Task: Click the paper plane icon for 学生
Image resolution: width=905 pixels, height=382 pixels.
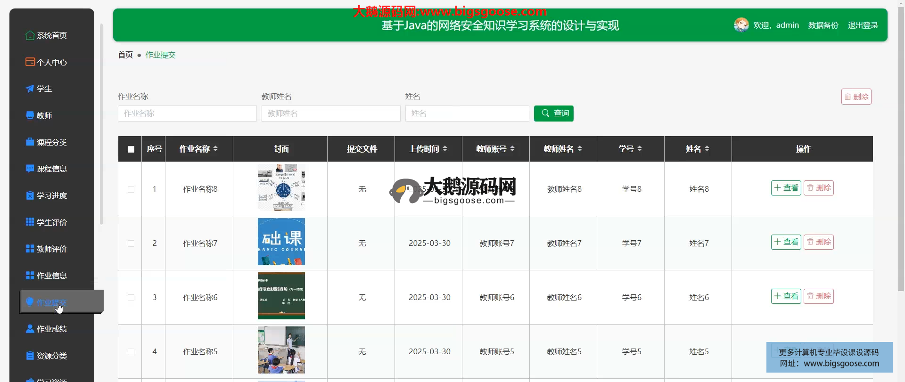Action: pyautogui.click(x=30, y=89)
